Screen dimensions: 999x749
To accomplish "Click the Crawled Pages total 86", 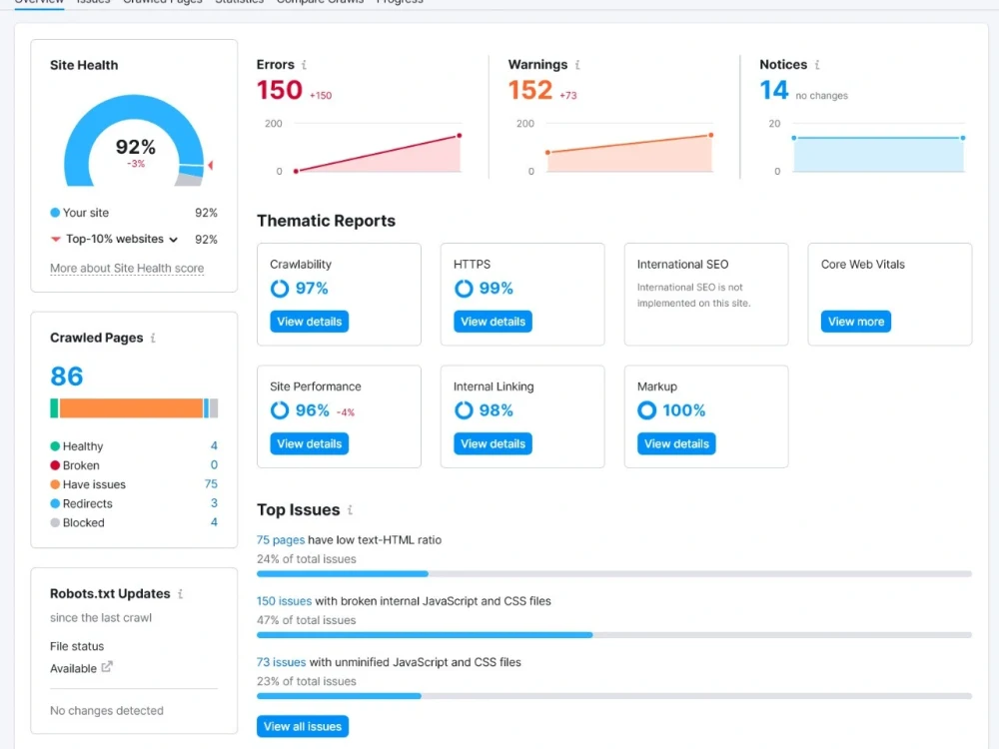I will [x=66, y=376].
